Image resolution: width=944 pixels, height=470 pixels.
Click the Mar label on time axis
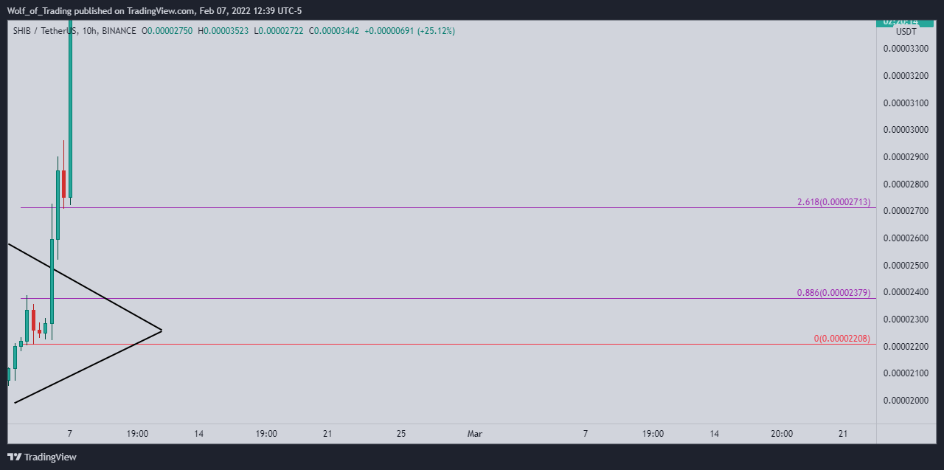tap(475, 434)
